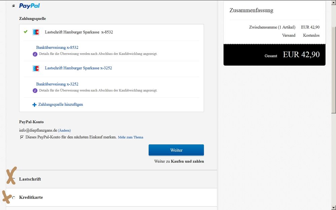Click the green checkmark beside Lastschrift x-8532
Viewport: 336px width, 210px height.
[26, 32]
